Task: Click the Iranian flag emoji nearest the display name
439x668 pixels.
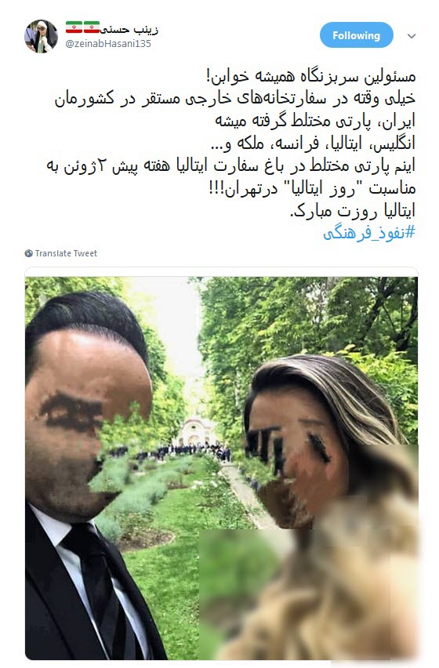Action: [x=91, y=27]
